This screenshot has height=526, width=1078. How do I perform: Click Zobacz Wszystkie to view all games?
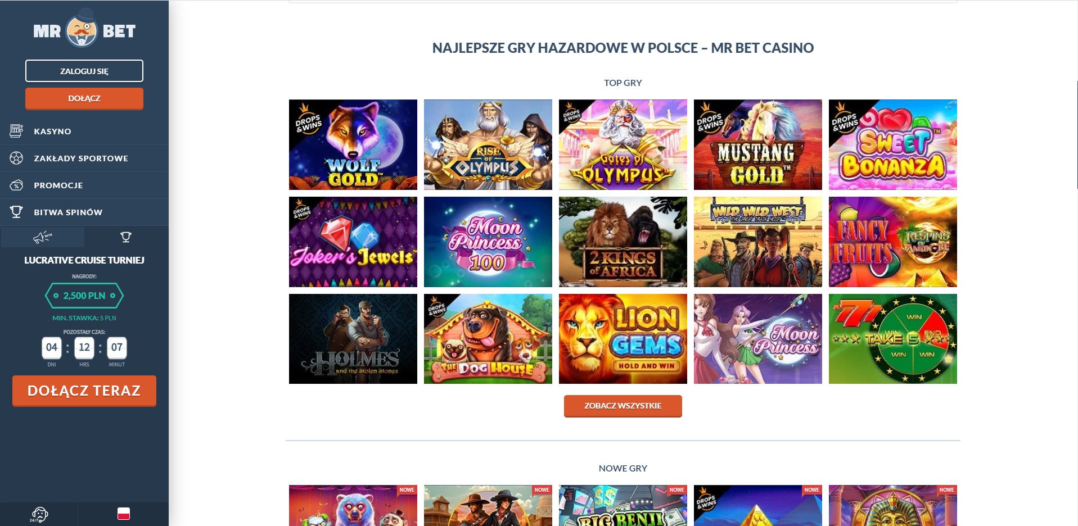623,406
